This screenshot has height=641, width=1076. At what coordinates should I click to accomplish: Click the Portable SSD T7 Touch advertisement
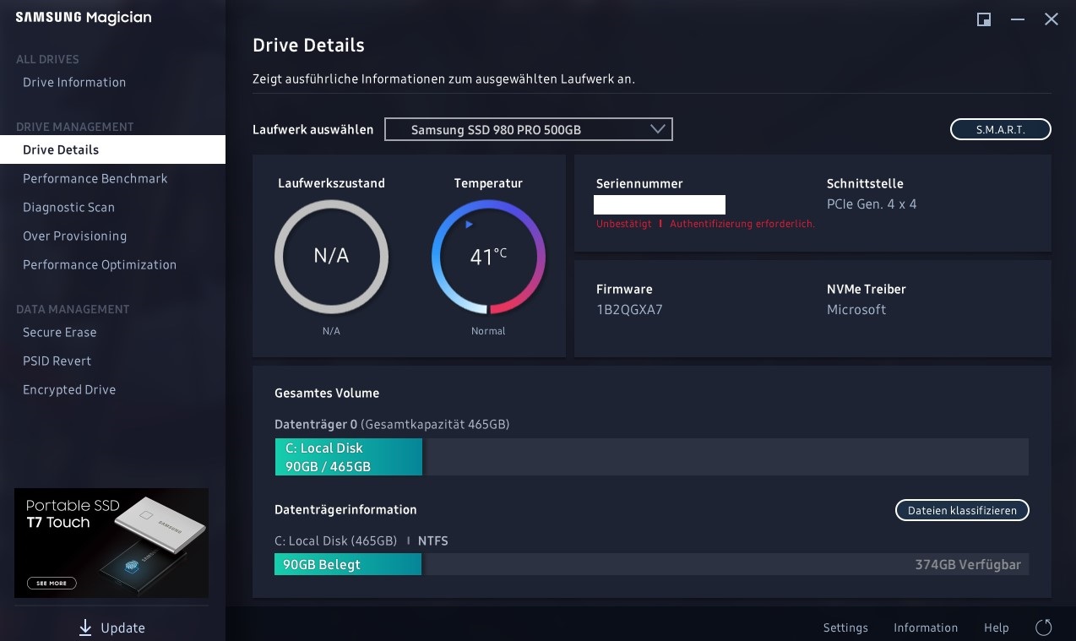(111, 541)
